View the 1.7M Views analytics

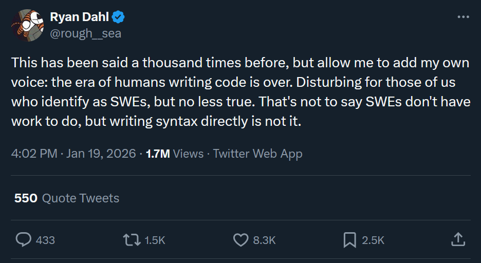point(175,154)
